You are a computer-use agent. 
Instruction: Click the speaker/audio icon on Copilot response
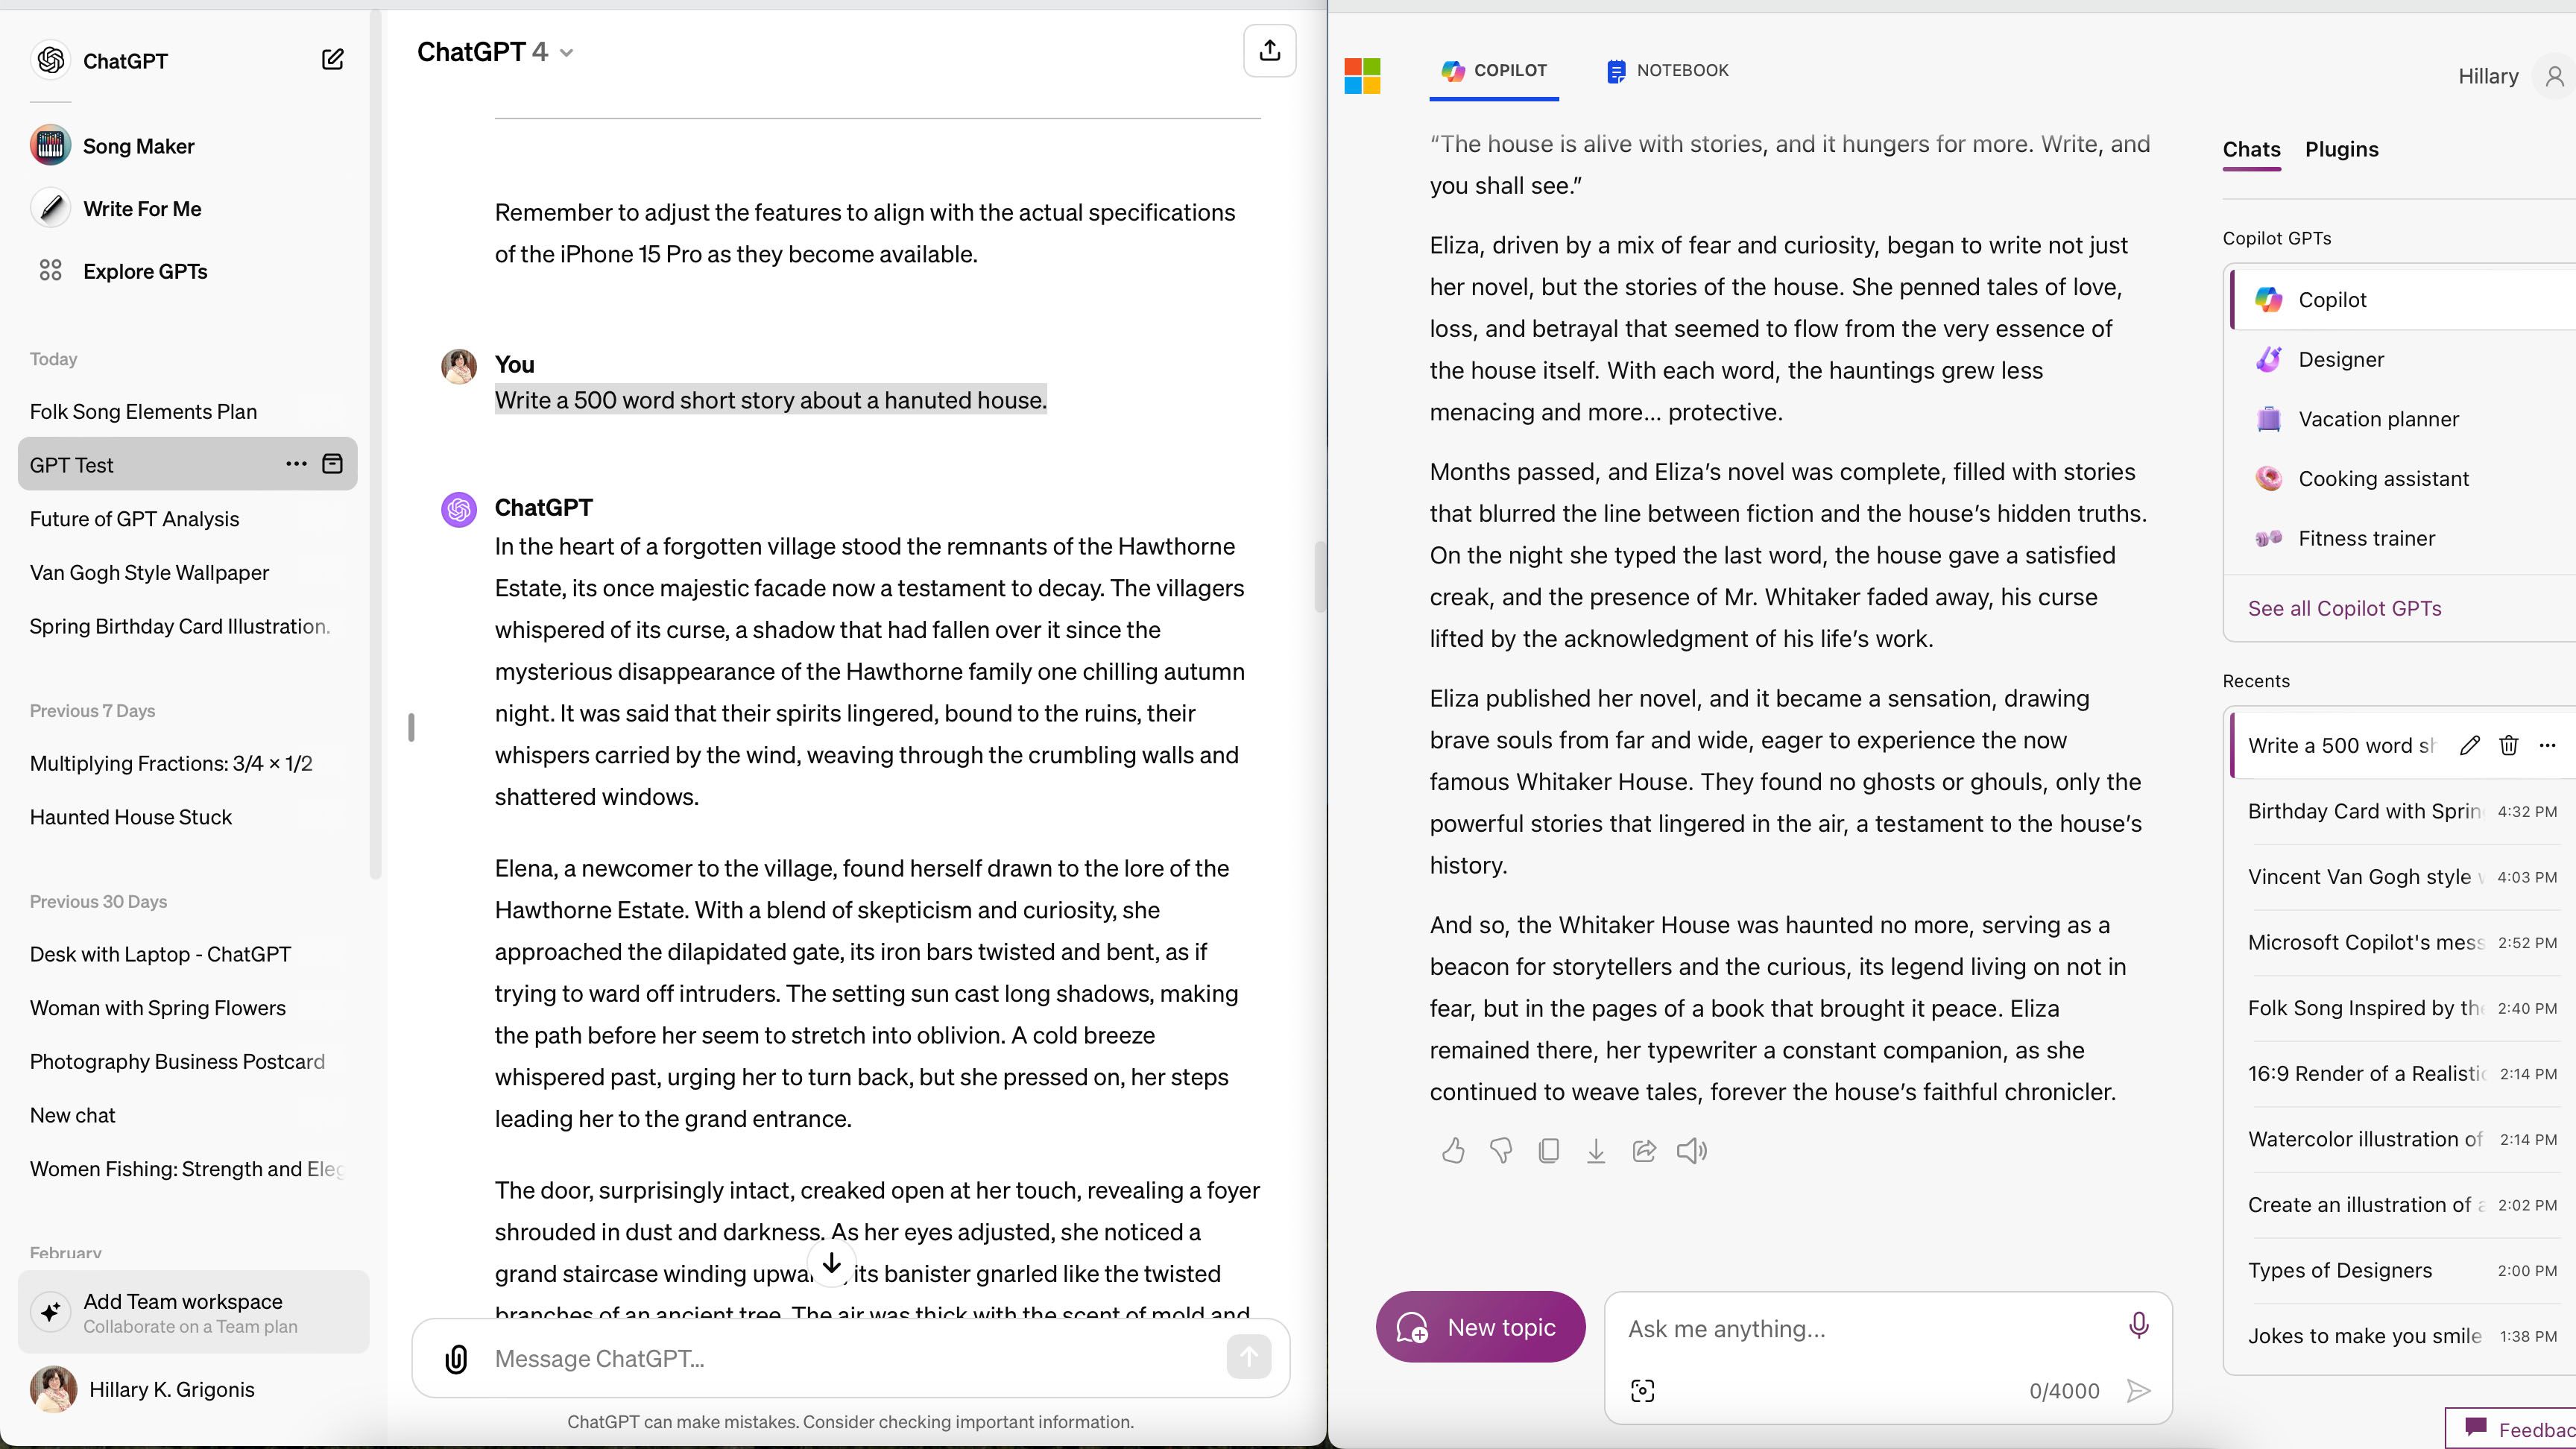[1691, 1150]
